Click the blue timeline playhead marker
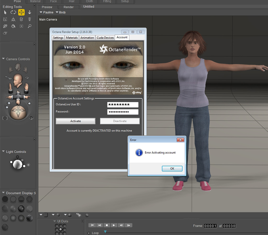This screenshot has height=235, width=268. pyautogui.click(x=105, y=232)
